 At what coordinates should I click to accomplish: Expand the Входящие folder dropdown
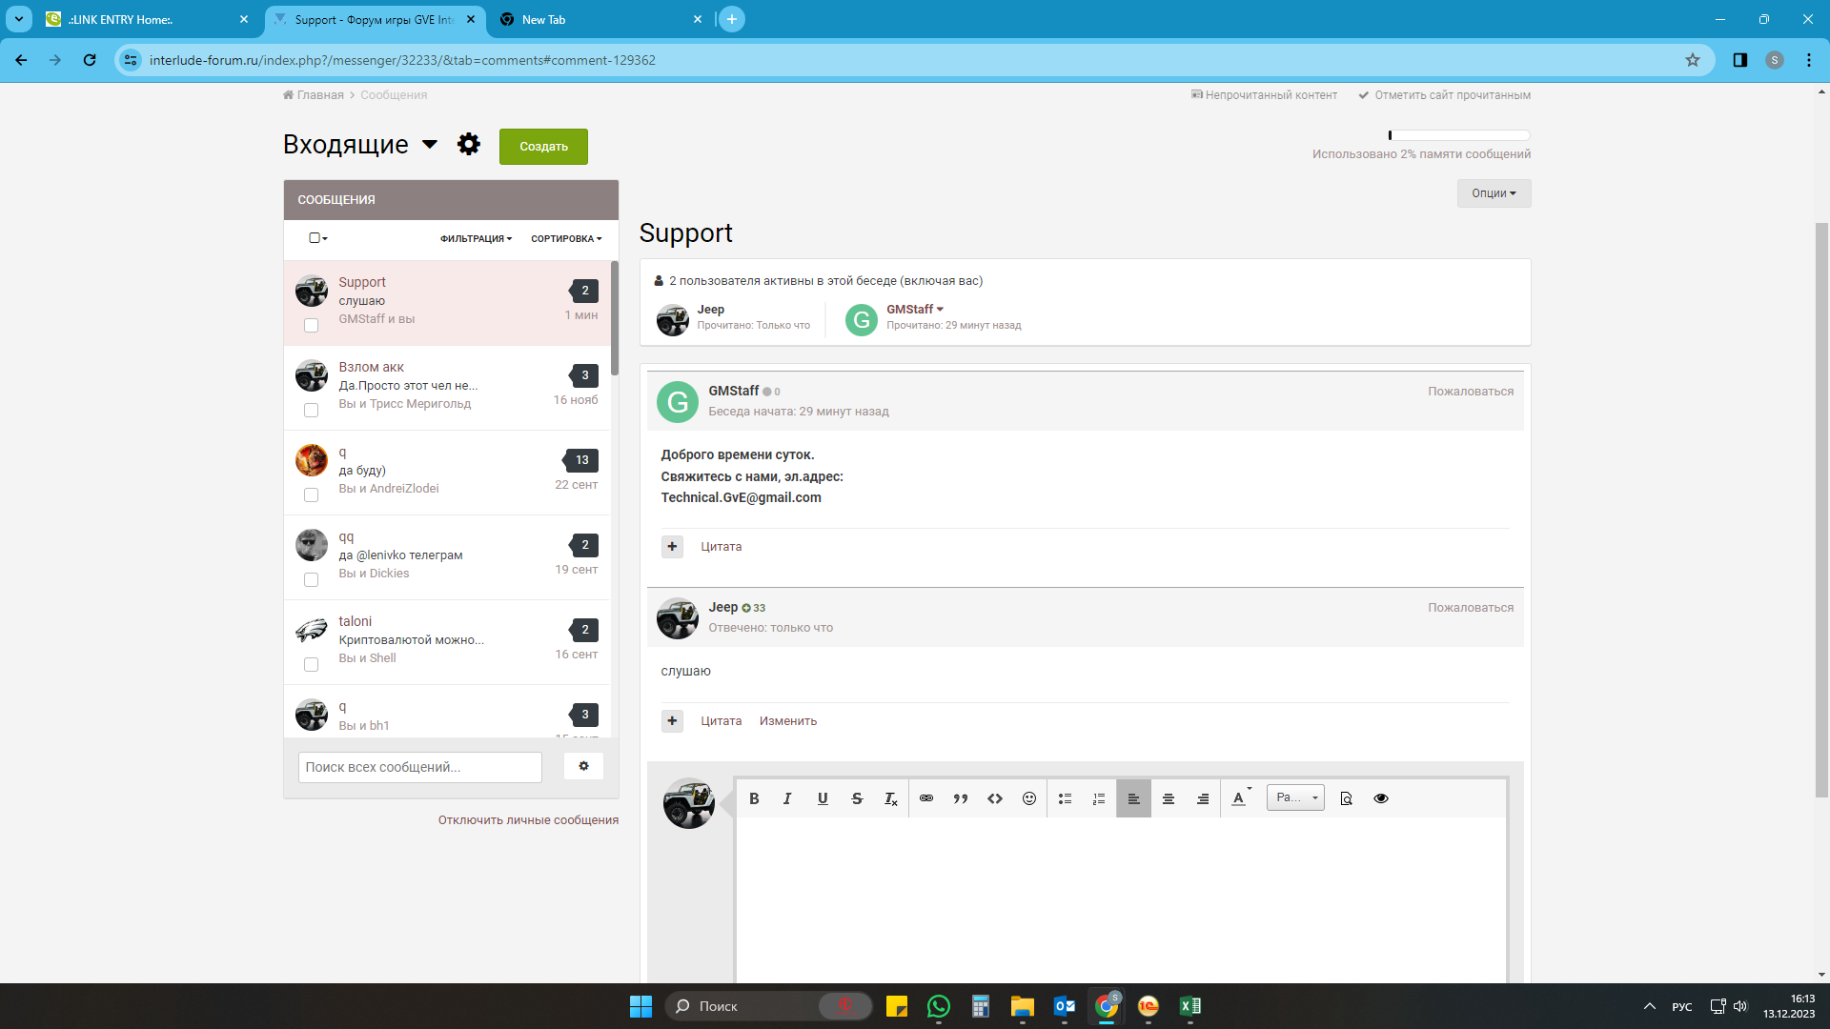pyautogui.click(x=430, y=145)
